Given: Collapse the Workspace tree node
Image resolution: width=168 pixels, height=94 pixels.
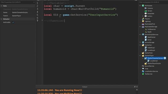Looking at the screenshot, I should 140,5.
